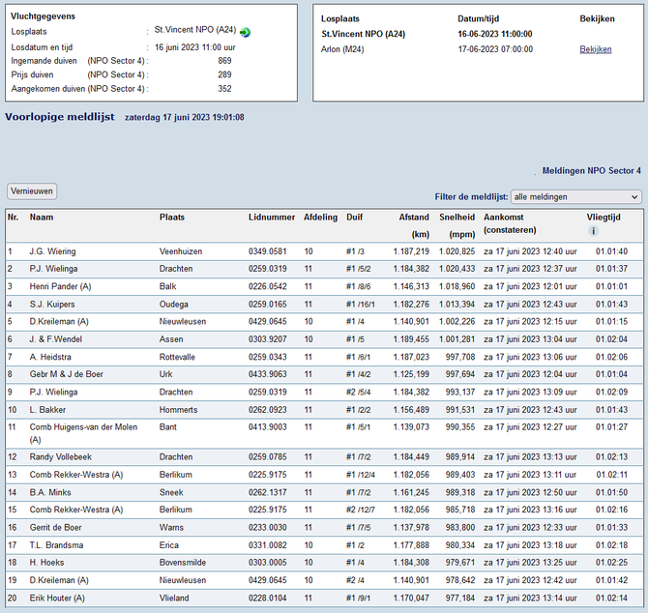Select Comb Huigens-van der Molen entry
The height and width of the screenshot is (613, 648).
tap(83, 433)
